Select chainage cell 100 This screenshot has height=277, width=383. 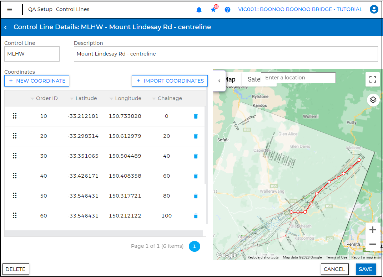tap(167, 216)
